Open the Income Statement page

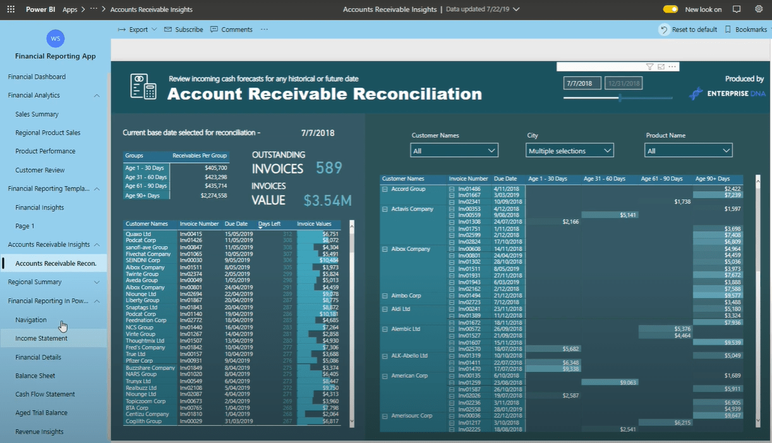(x=41, y=338)
